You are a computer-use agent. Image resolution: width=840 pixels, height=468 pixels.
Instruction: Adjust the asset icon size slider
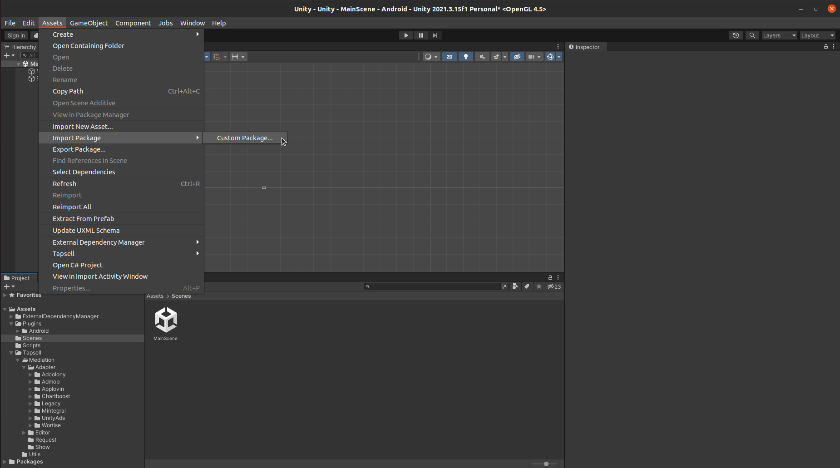[x=546, y=464]
